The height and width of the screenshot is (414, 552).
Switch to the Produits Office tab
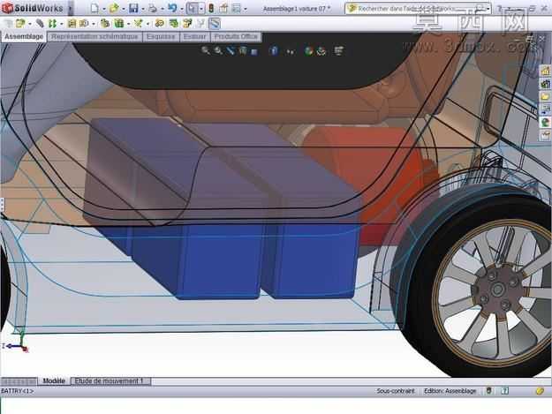tap(236, 36)
